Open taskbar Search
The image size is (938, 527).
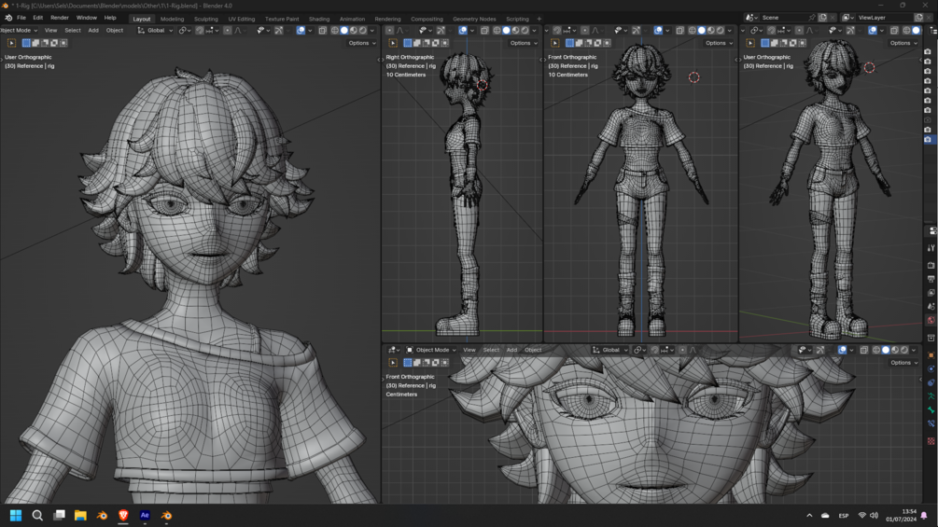click(37, 515)
